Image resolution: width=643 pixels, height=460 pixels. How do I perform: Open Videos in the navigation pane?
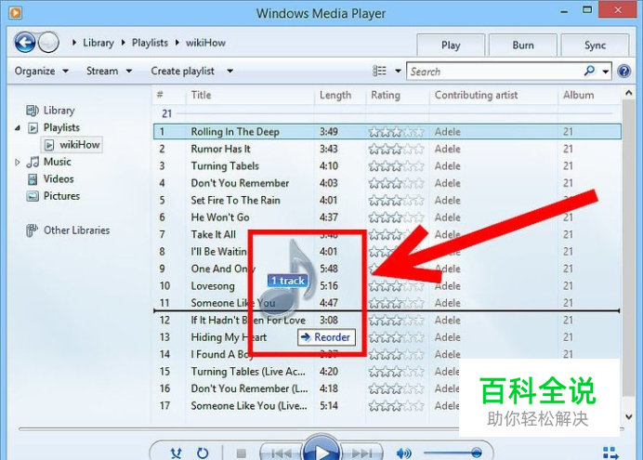pos(59,178)
